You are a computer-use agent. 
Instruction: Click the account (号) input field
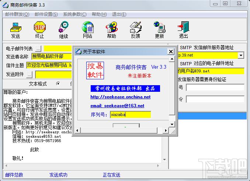[x=215, y=87]
